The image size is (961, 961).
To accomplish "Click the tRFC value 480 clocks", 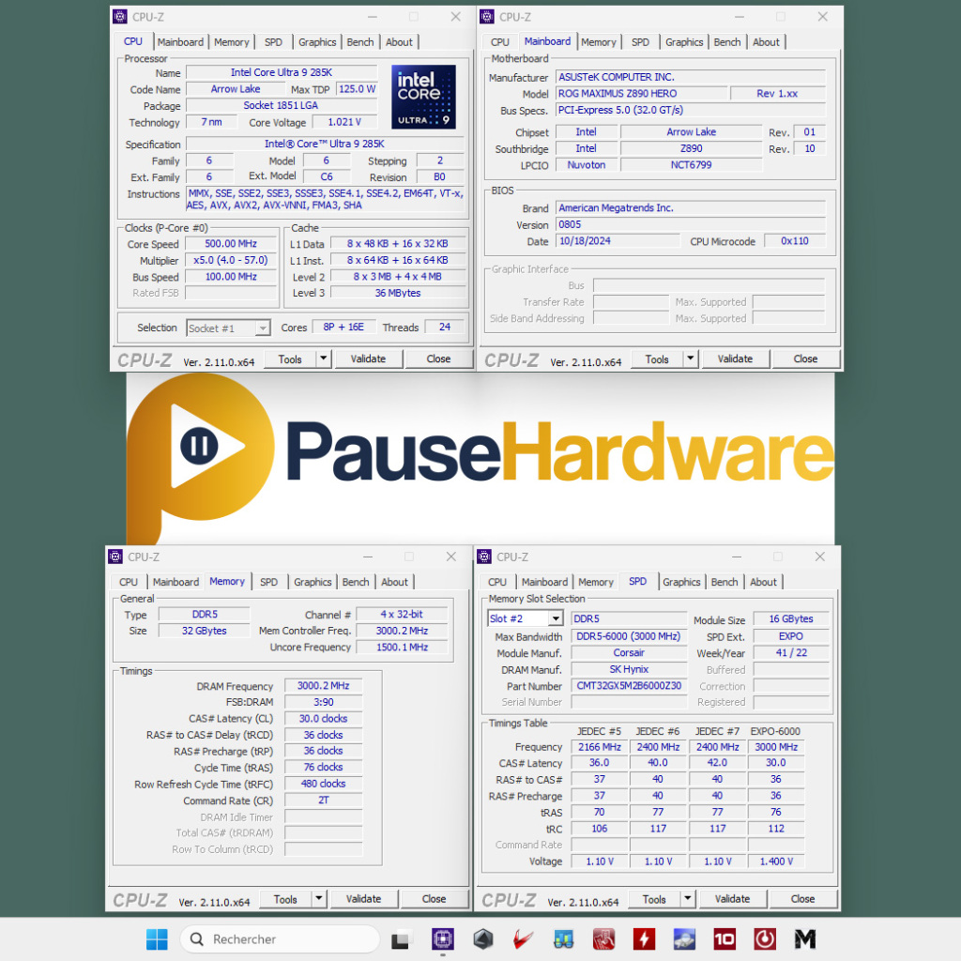I will 323,784.
